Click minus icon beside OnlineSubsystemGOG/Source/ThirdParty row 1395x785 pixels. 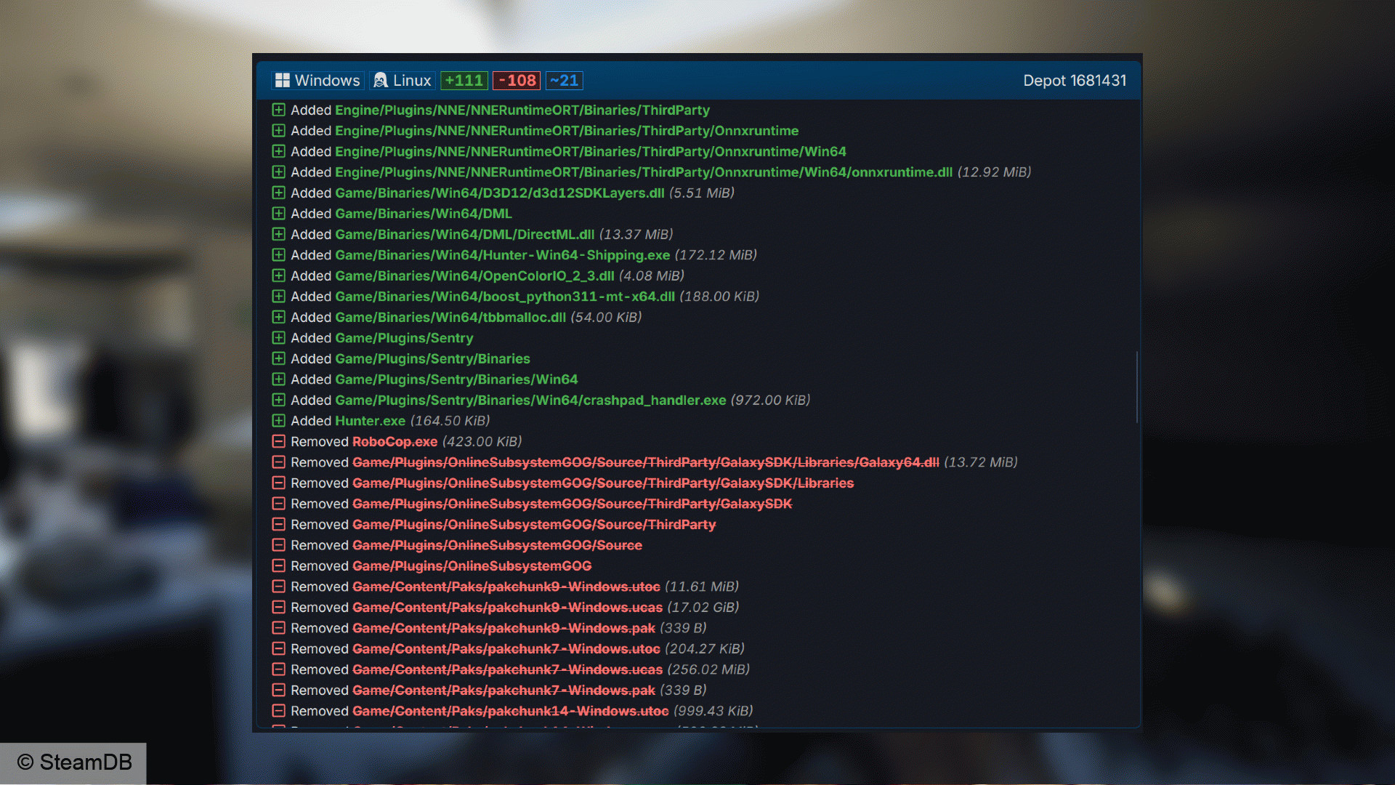278,524
